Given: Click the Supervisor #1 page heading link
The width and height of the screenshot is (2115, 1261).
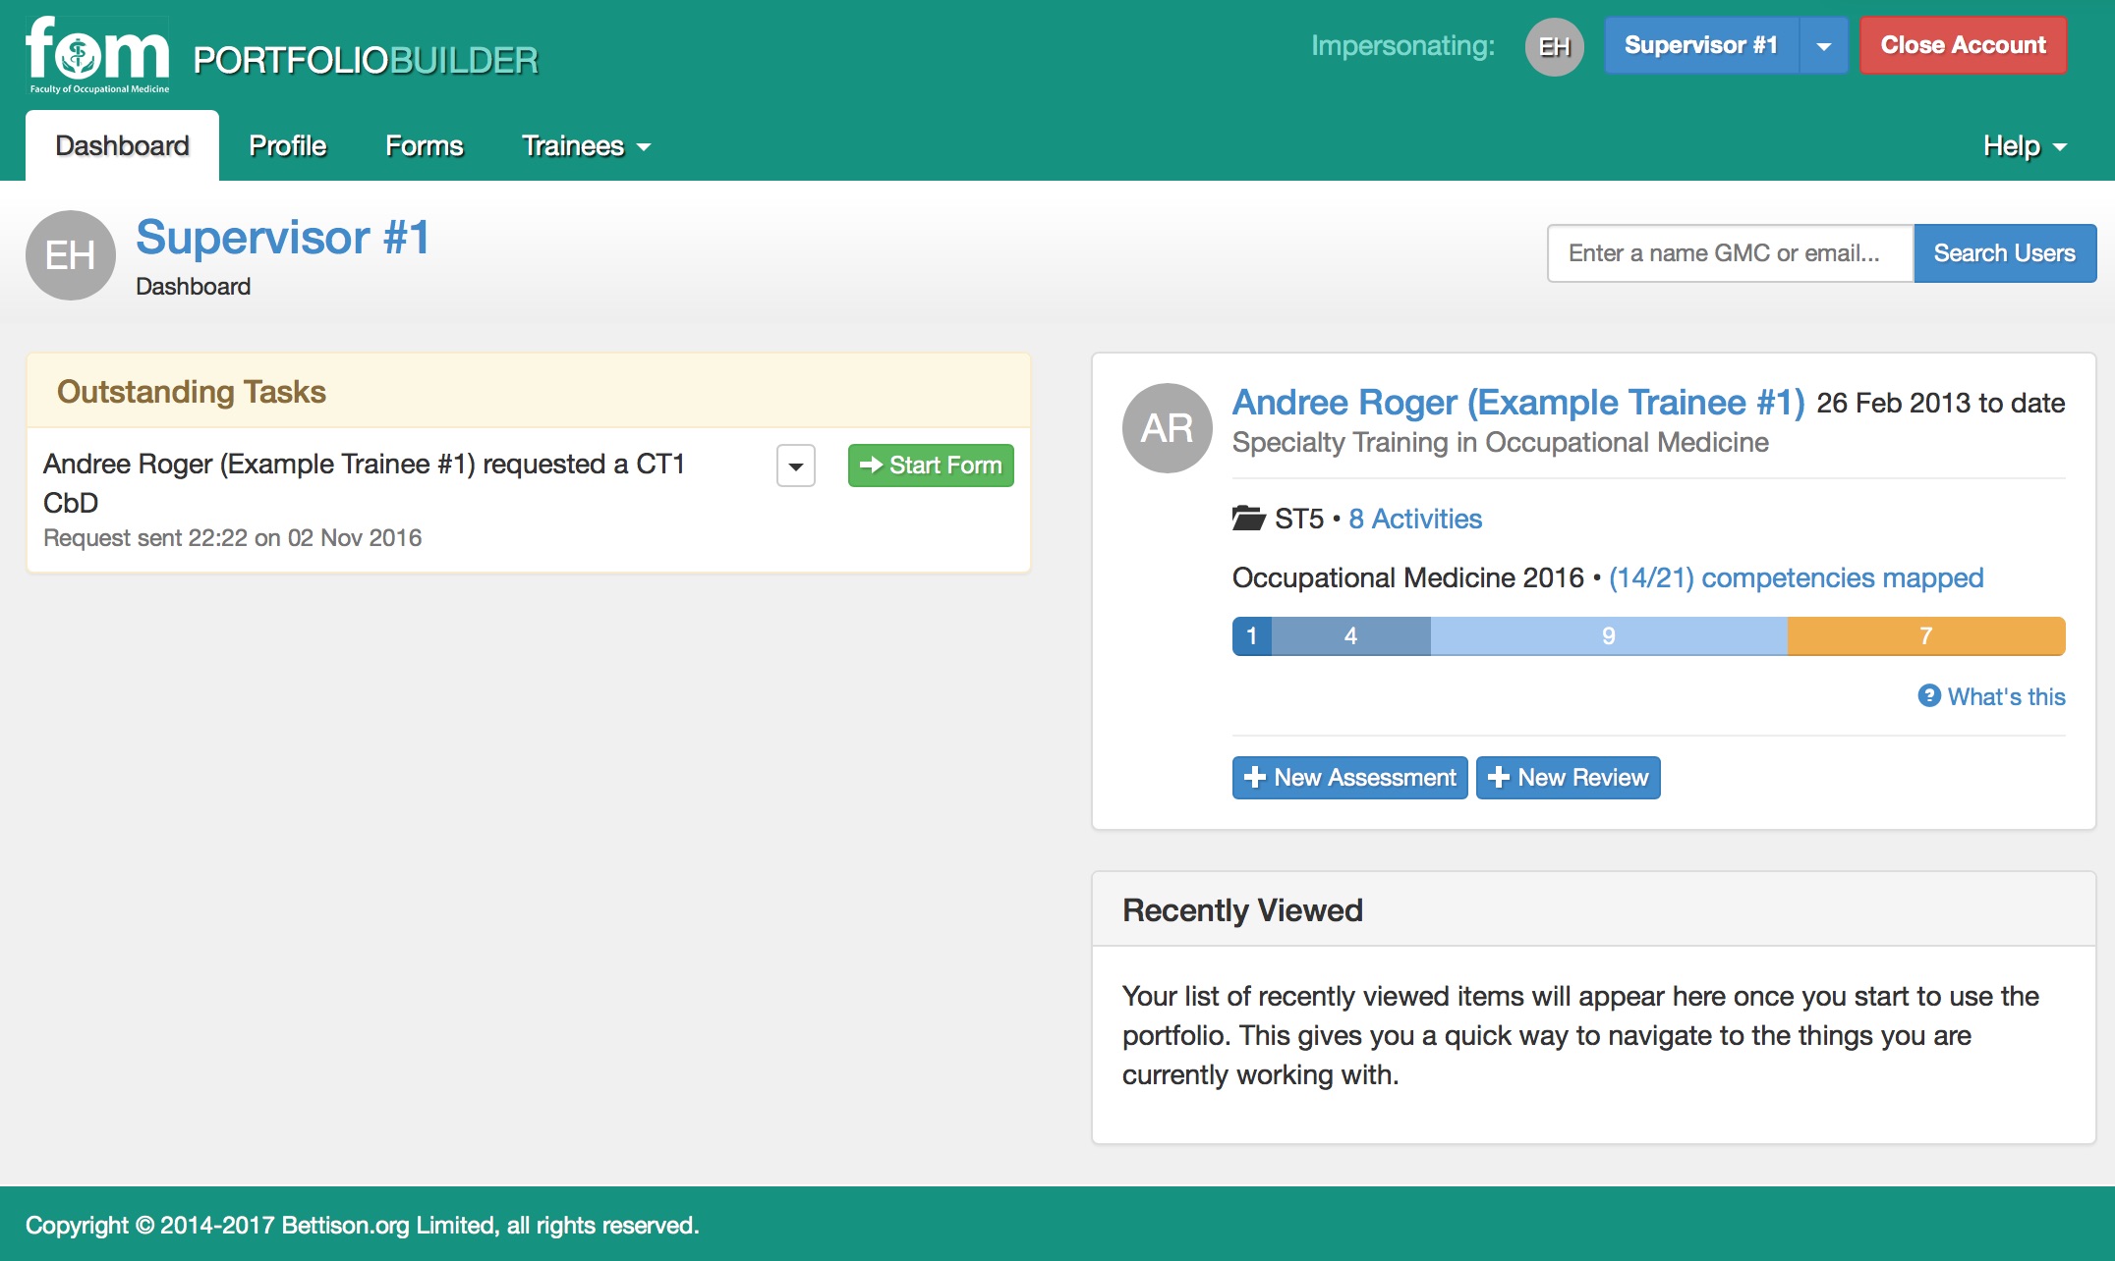Looking at the screenshot, I should coord(283,238).
